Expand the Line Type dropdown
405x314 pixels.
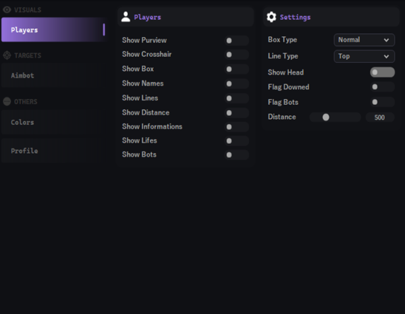pyautogui.click(x=364, y=56)
